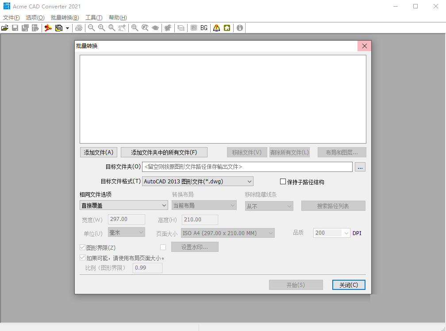
Task: Open the 工具(T) menu
Action: coord(94,18)
